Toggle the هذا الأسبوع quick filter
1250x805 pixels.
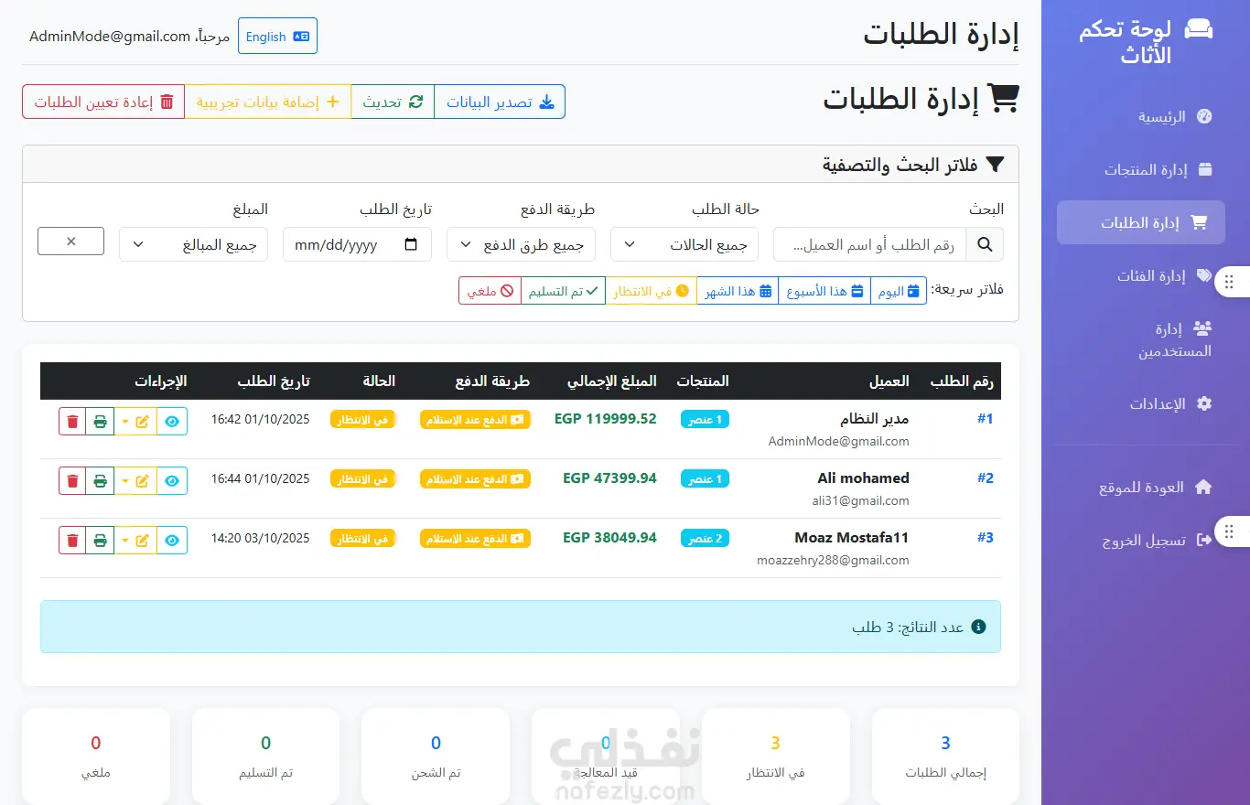[x=824, y=291]
